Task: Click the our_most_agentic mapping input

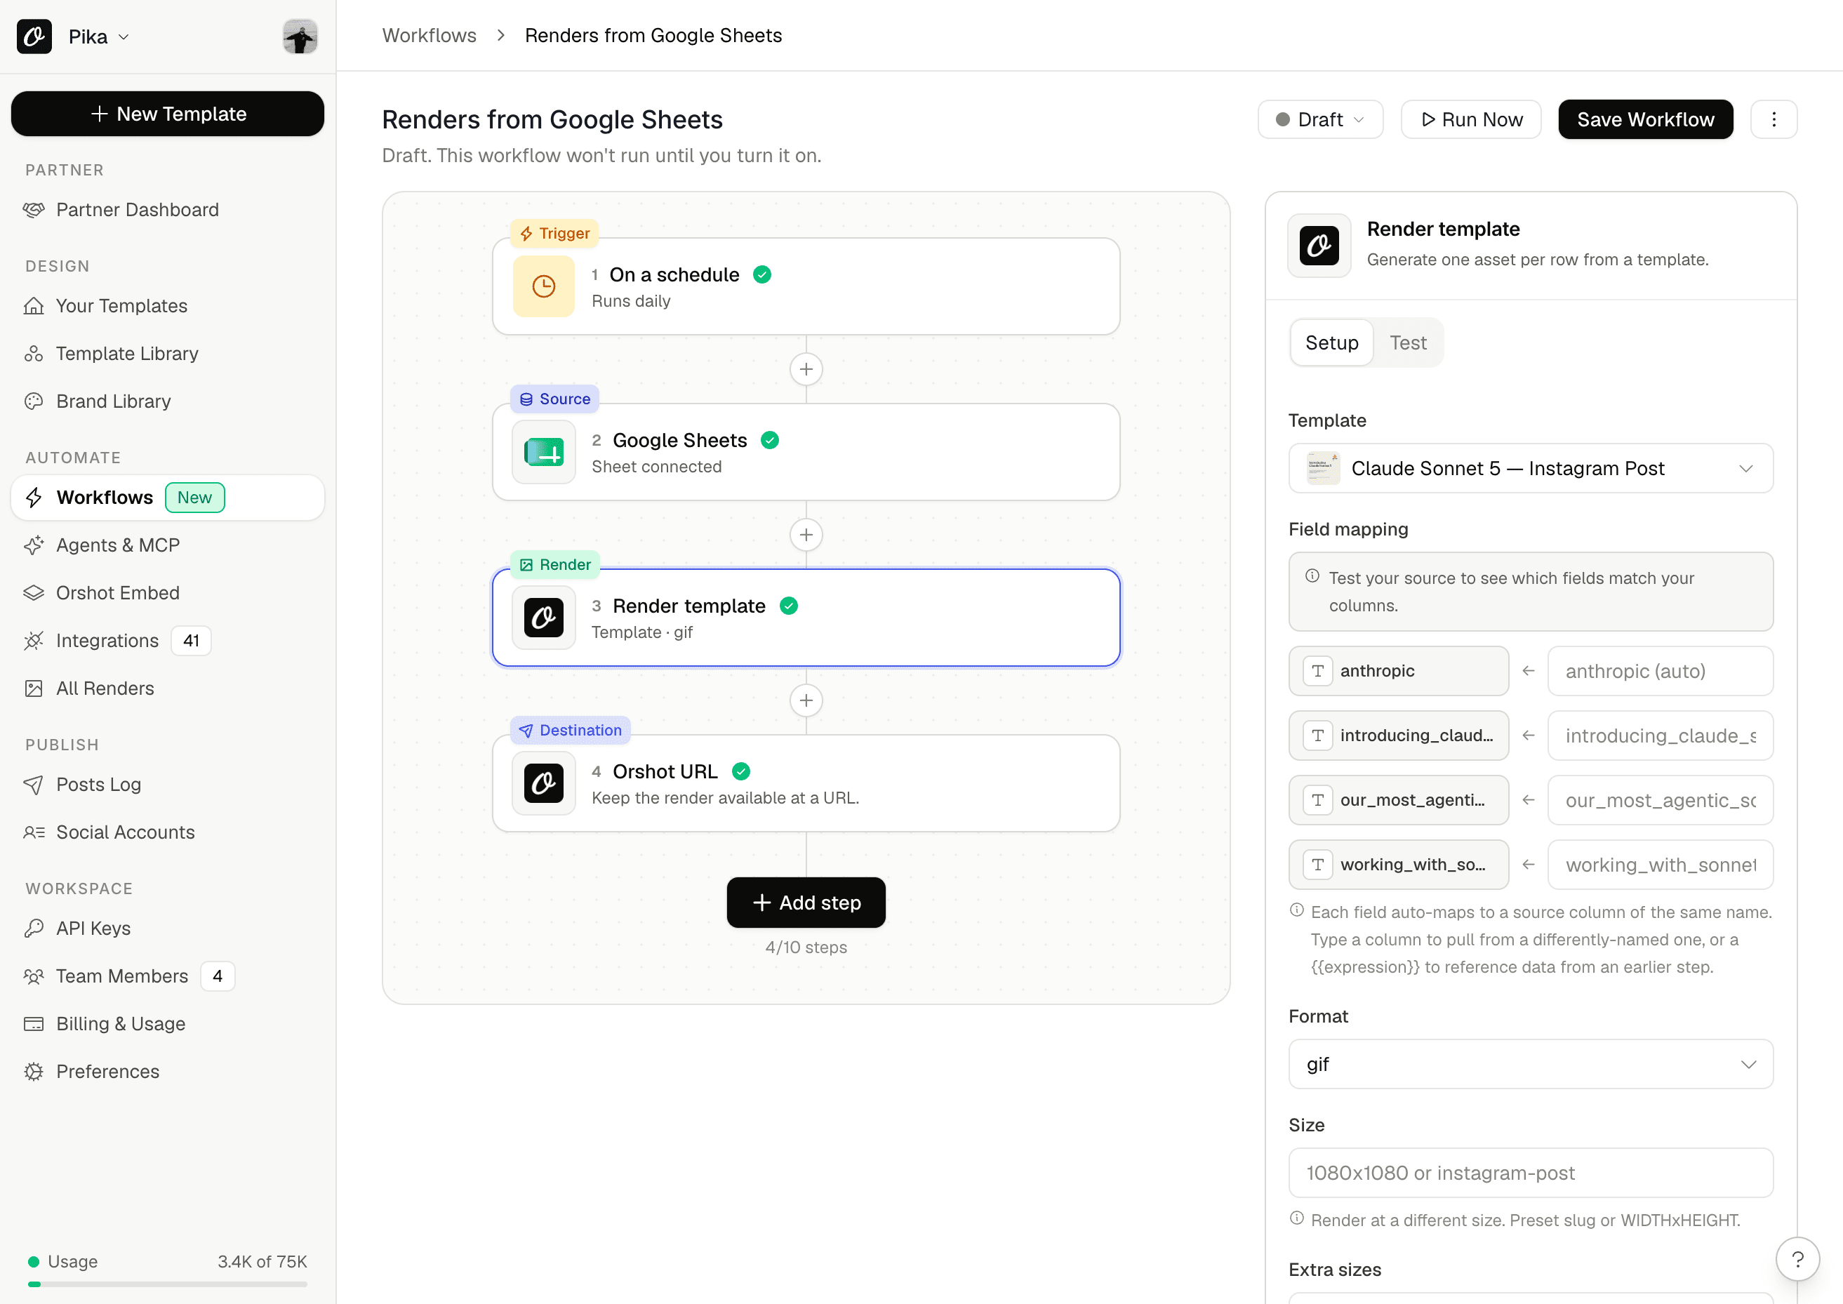Action: 1661,801
